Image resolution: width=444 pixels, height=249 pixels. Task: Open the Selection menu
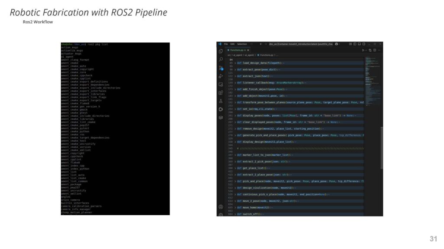point(242,44)
